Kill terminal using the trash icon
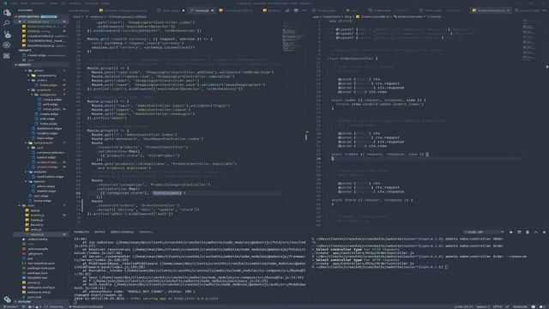 [528, 232]
